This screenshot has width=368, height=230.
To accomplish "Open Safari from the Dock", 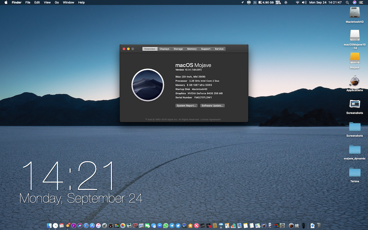I will pos(86,226).
